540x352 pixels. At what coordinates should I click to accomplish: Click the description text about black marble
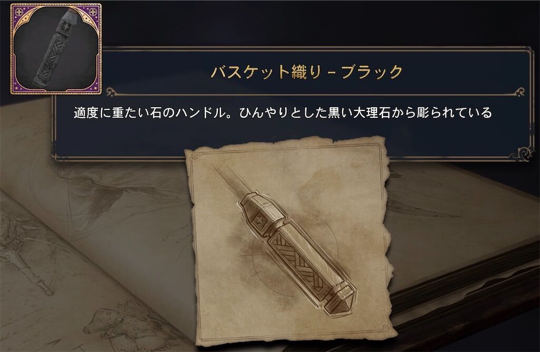pos(283,113)
